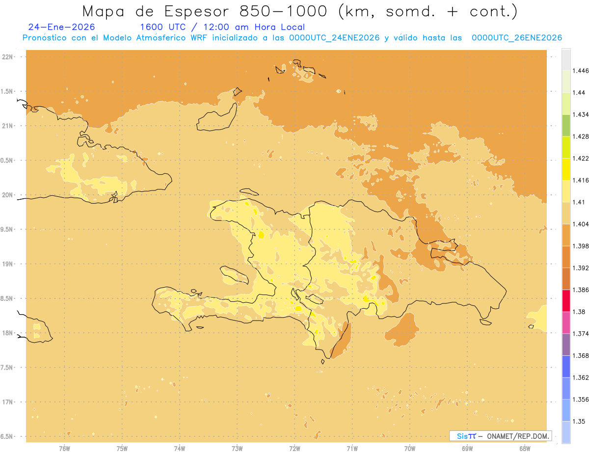
Task: Click the 17N latitude label
Action: point(7,402)
